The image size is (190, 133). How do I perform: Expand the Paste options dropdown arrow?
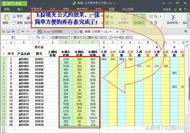[x=10, y=23]
